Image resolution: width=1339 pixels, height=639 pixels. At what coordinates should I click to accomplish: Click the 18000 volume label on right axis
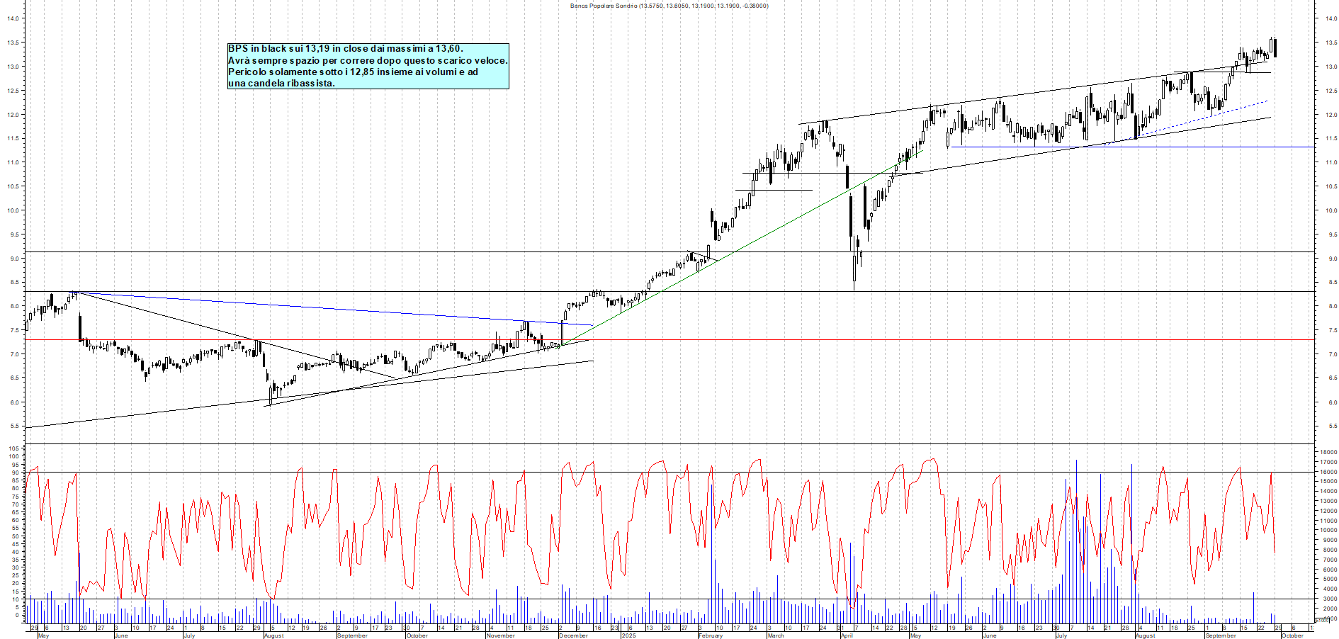pyautogui.click(x=1328, y=452)
